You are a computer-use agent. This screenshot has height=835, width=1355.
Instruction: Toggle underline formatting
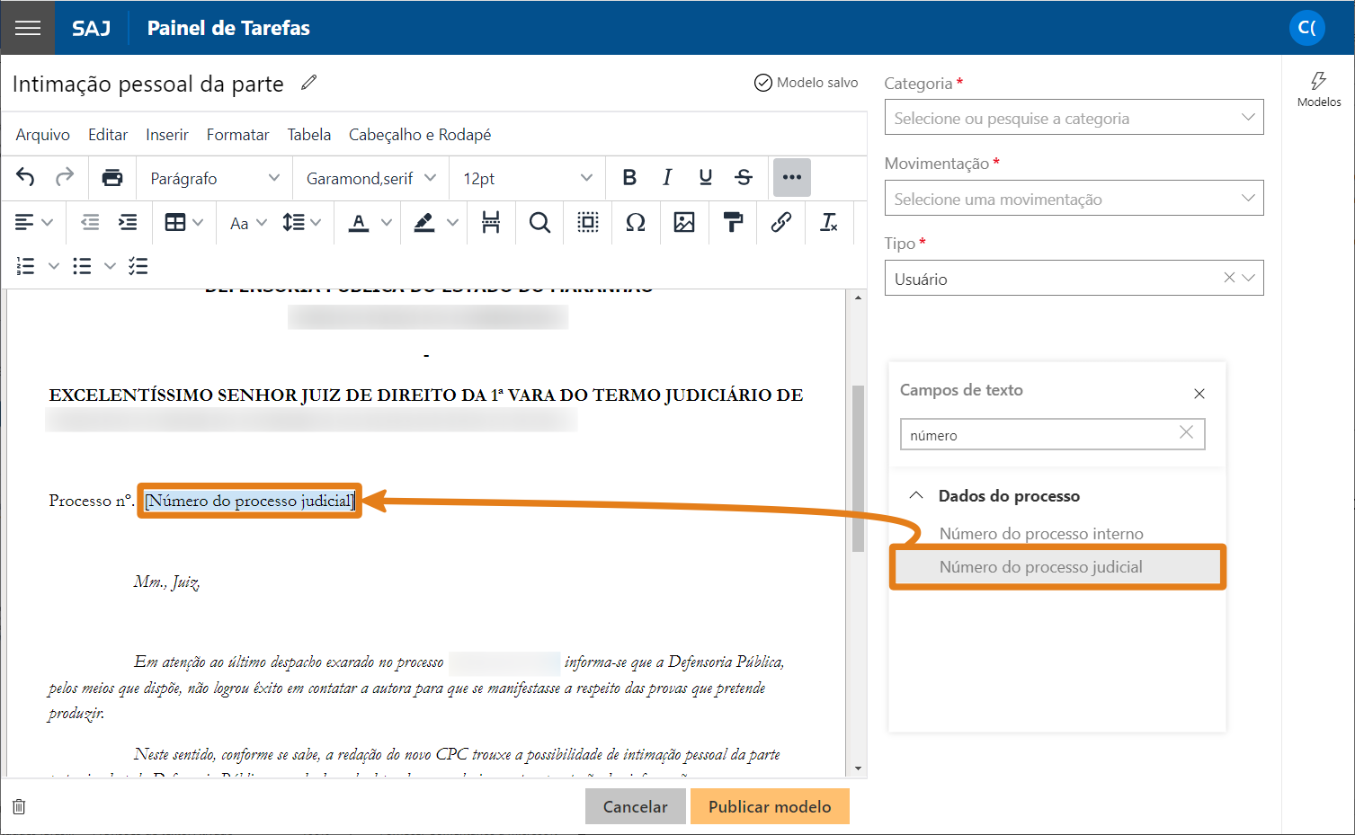click(705, 178)
